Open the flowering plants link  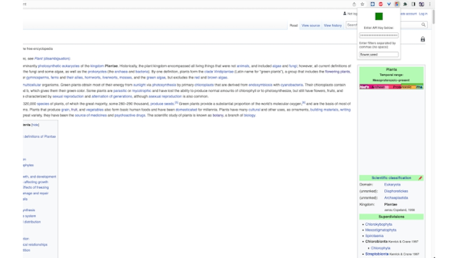click(x=337, y=71)
